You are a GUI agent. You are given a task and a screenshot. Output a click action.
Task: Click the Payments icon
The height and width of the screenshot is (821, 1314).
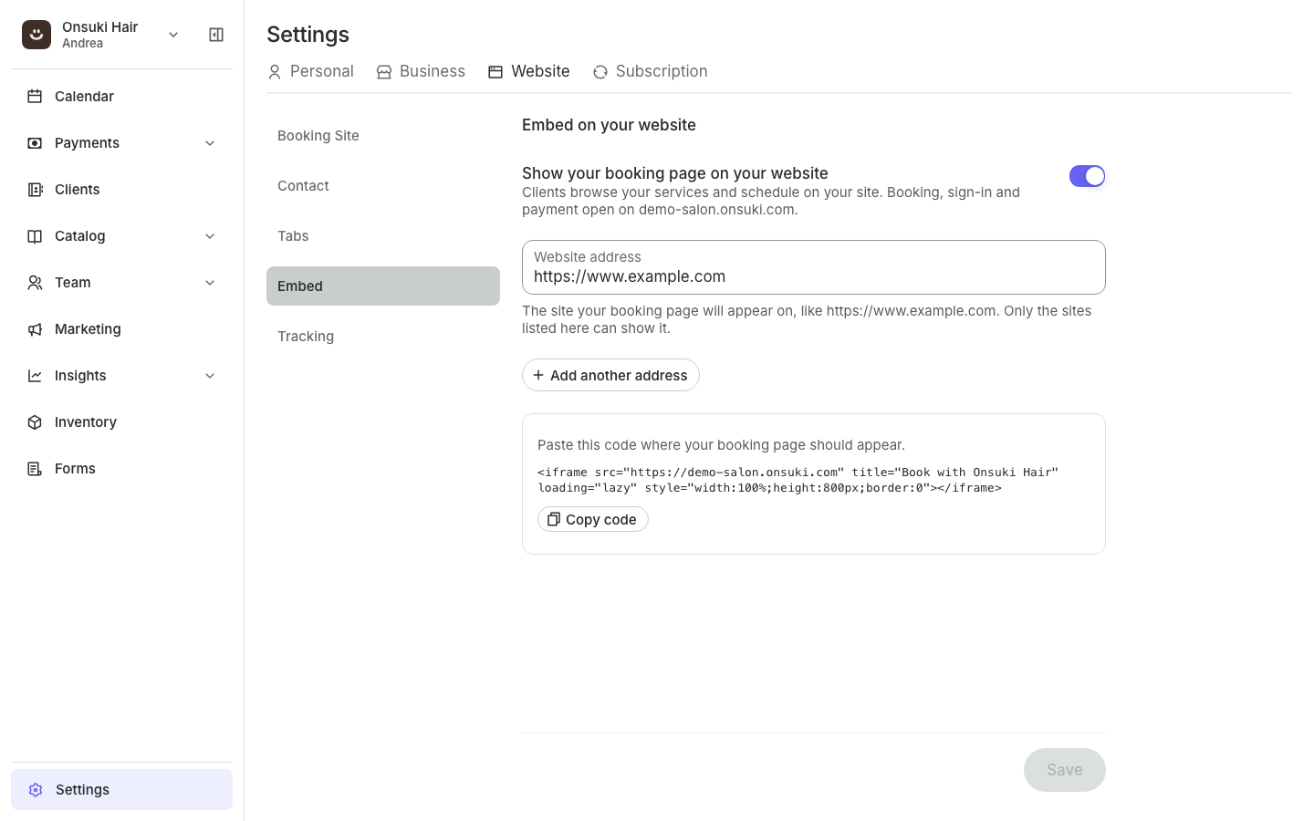pos(35,143)
